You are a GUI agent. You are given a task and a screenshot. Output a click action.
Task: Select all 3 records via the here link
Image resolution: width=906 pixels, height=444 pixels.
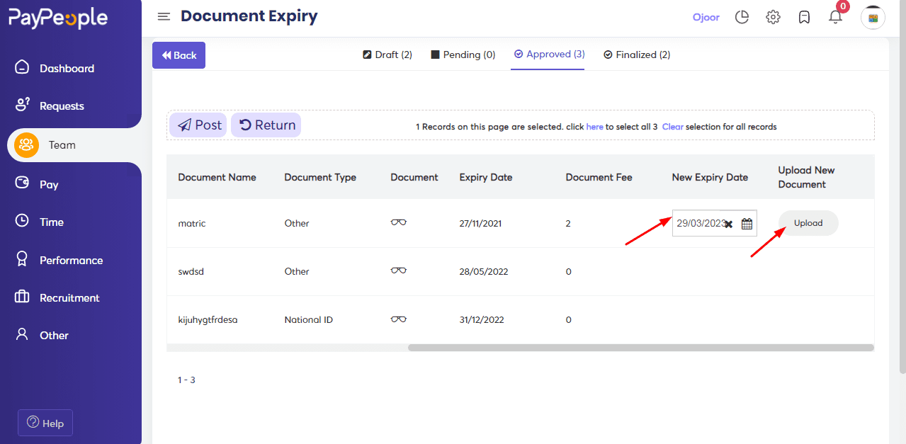click(594, 126)
